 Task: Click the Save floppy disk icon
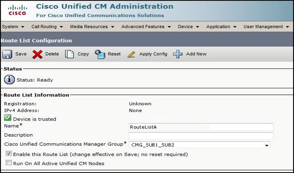7,54
